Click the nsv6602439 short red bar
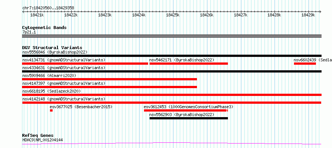The width and height of the screenshot is (332, 148). [x=305, y=64]
